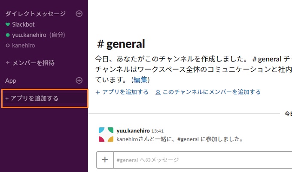
Task: Click the Slackbot heart icon
Action: tap(7, 24)
